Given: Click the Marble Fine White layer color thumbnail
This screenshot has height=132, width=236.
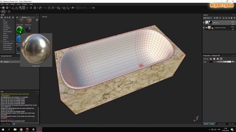Looking at the screenshot, I should [209, 27].
